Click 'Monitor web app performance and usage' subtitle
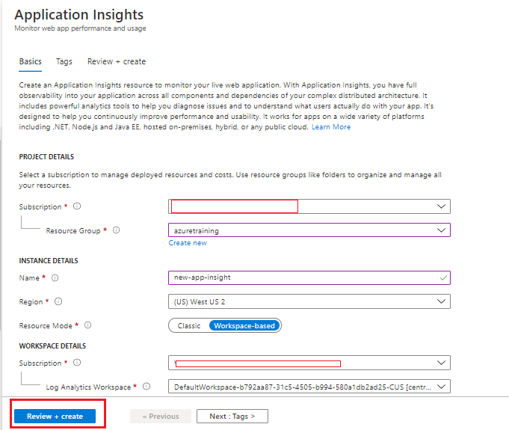 click(x=80, y=28)
